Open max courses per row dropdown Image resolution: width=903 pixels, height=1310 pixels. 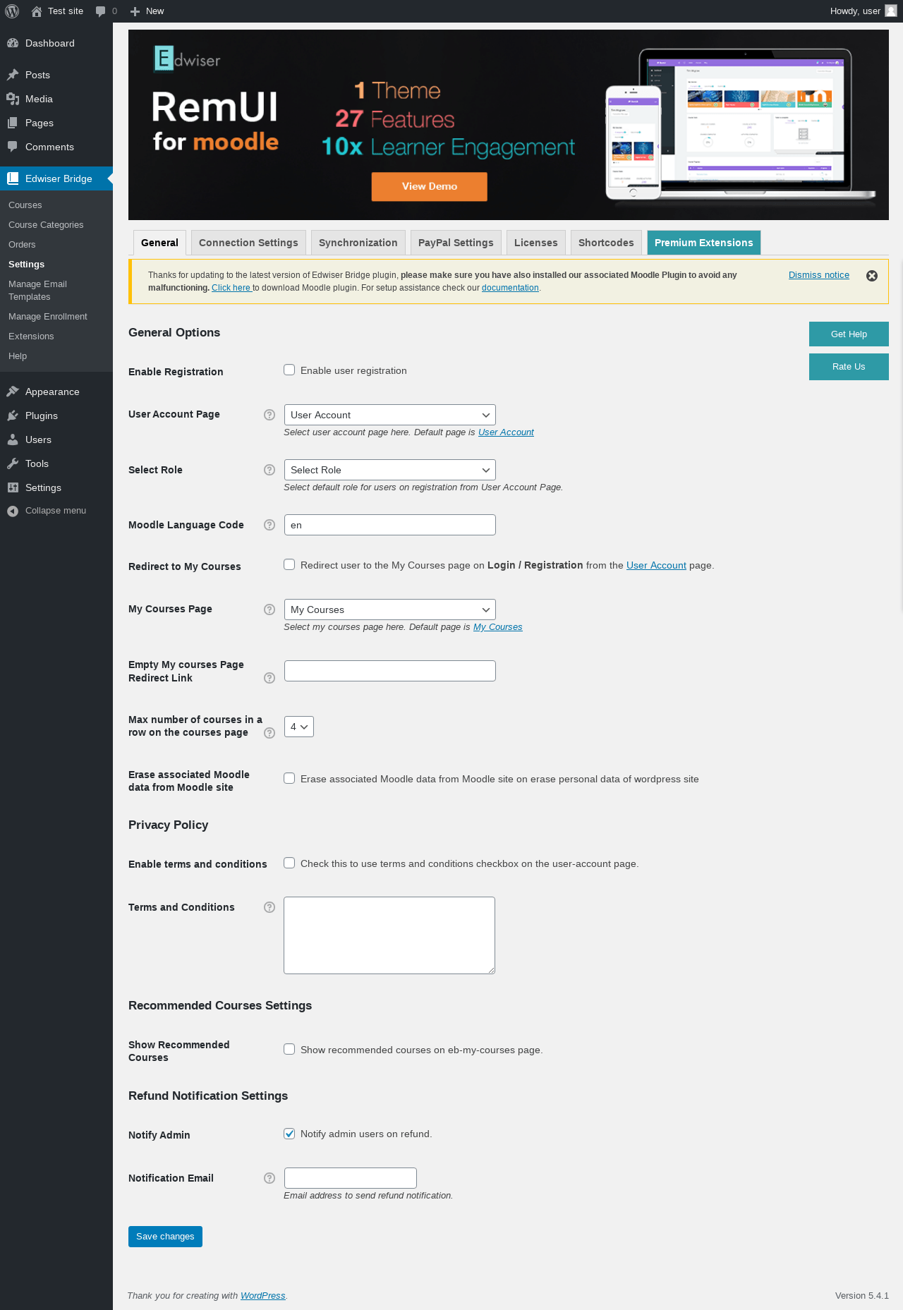(299, 727)
